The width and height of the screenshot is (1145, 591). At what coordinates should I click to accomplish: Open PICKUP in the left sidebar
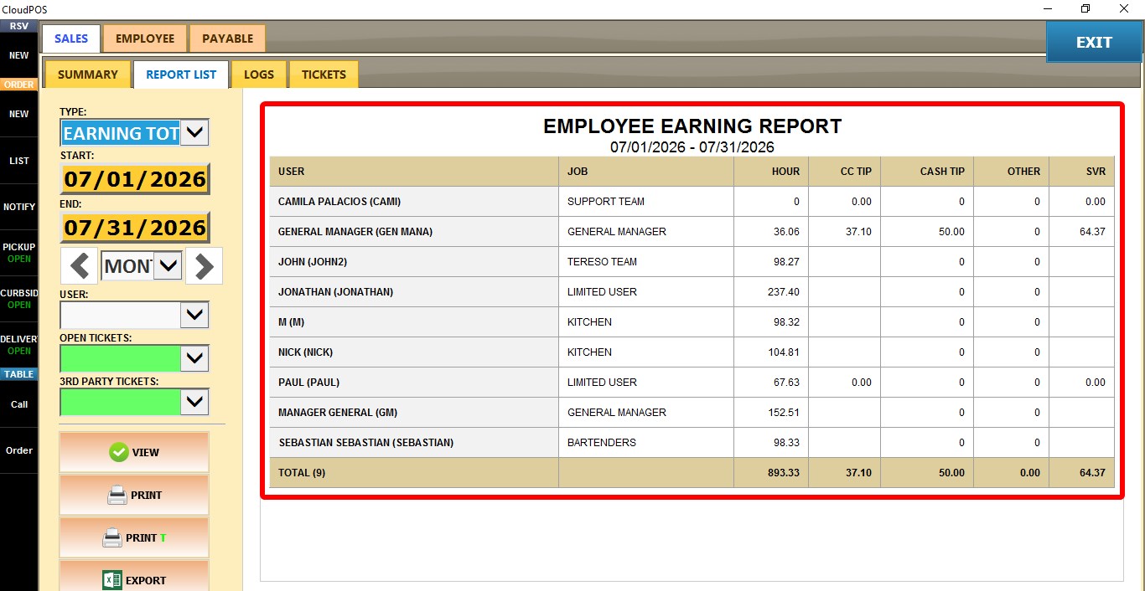click(18, 253)
